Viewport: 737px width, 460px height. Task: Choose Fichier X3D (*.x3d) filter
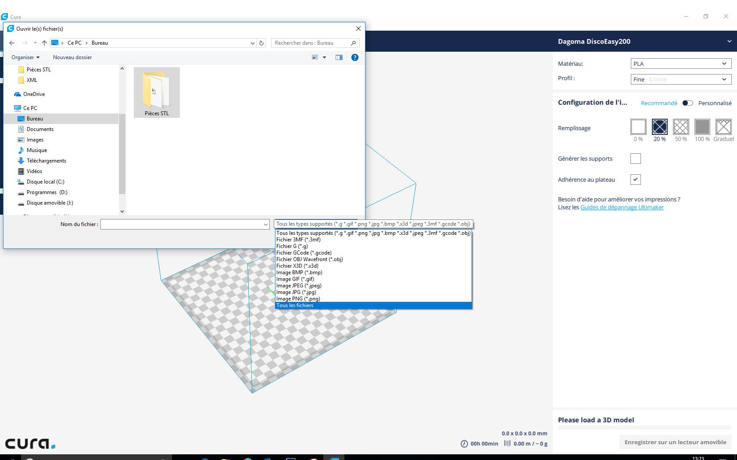tap(373, 266)
